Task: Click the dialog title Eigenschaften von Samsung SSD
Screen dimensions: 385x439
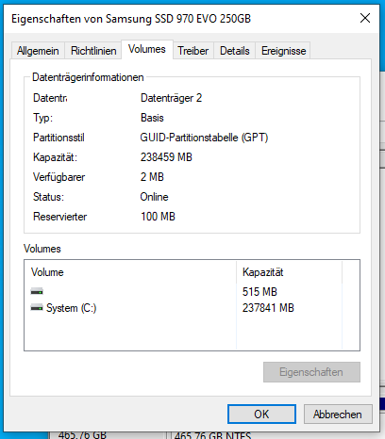Action: click(131, 19)
